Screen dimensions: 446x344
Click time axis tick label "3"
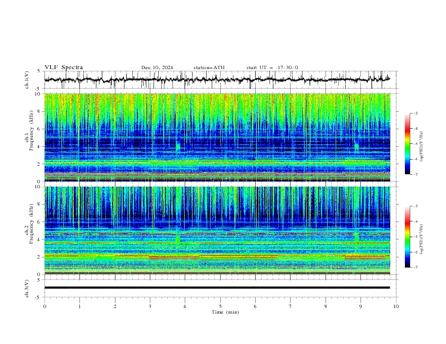tap(150, 306)
